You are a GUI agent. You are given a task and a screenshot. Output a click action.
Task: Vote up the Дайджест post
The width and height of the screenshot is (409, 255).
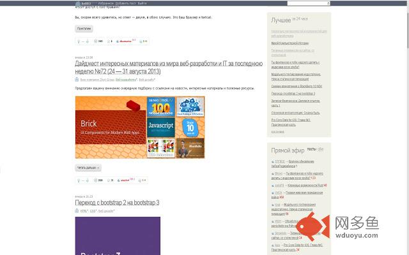(79, 180)
